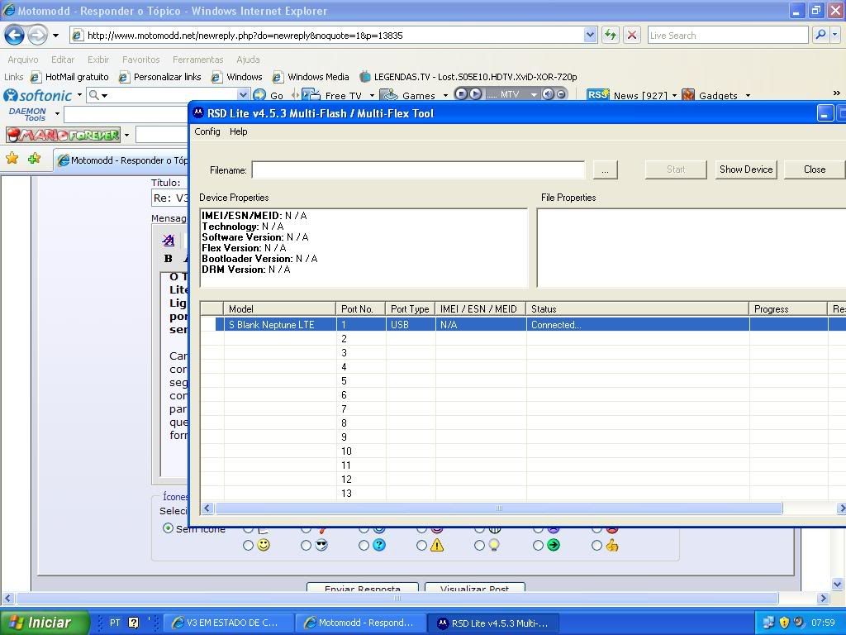This screenshot has width=846, height=635.
Task: Open the Live Search options dropdown
Action: pyautogui.click(x=834, y=36)
